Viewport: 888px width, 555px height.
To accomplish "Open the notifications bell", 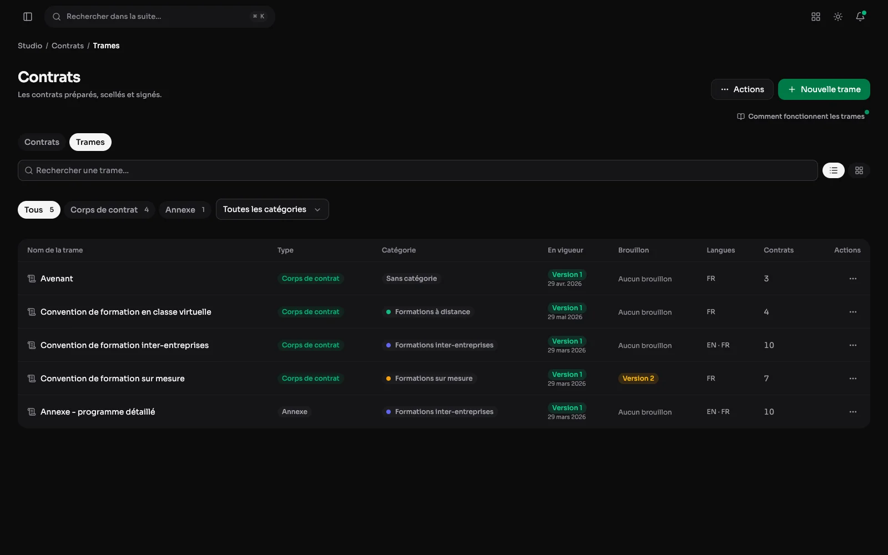I will pyautogui.click(x=860, y=17).
